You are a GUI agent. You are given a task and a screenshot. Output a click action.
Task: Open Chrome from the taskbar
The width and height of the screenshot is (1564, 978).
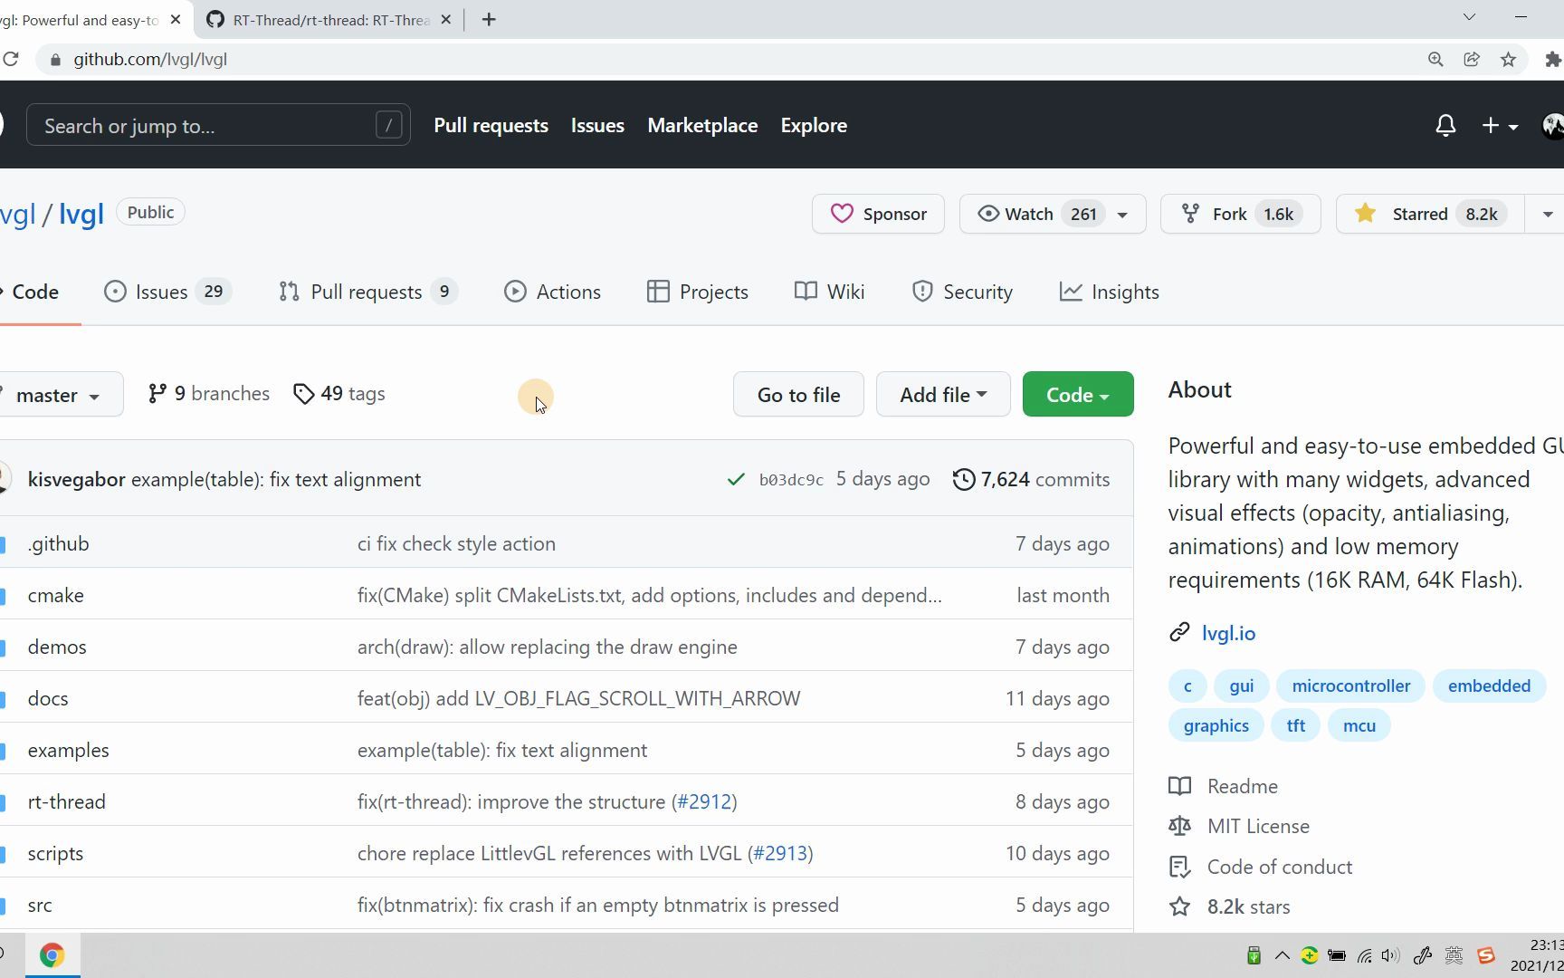52,955
